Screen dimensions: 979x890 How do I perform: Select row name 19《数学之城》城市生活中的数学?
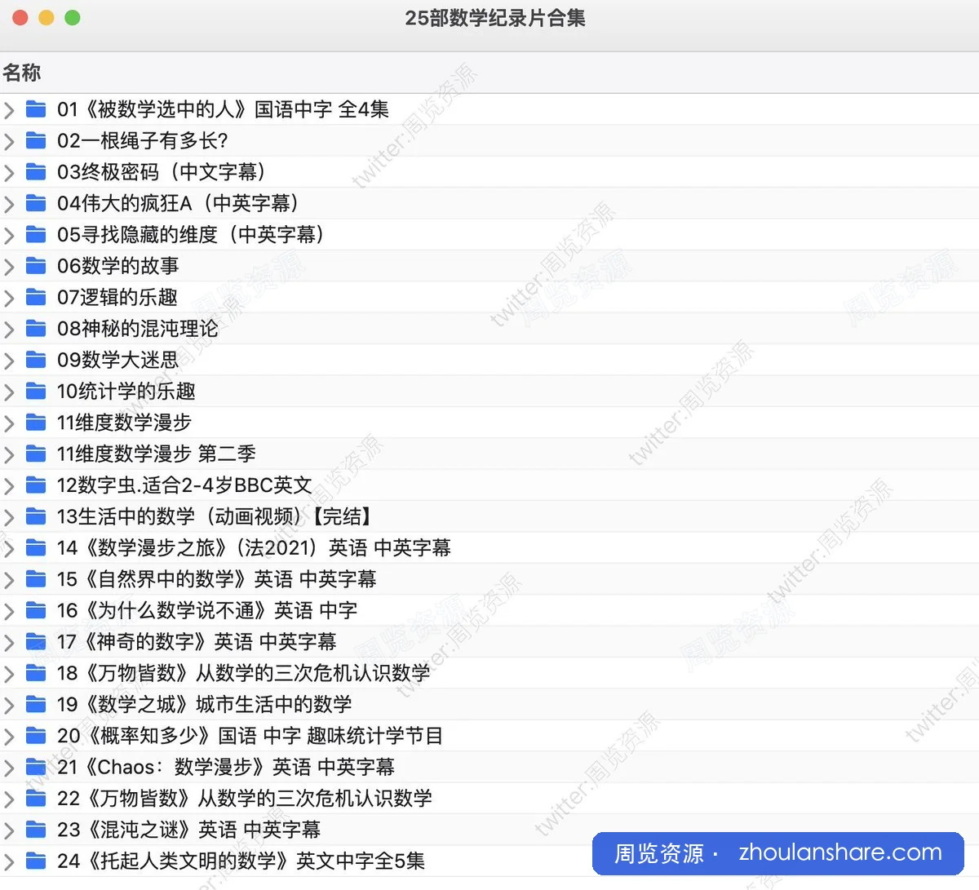click(205, 703)
